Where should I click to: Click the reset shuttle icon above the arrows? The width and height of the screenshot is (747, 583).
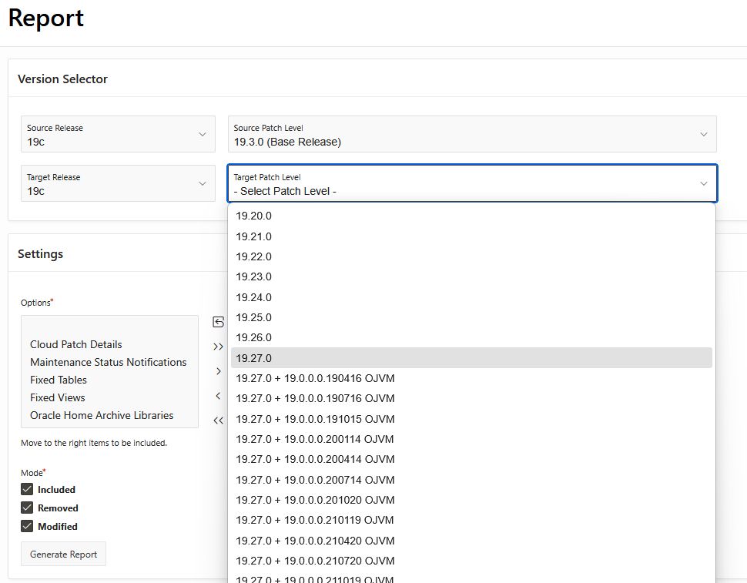point(218,322)
